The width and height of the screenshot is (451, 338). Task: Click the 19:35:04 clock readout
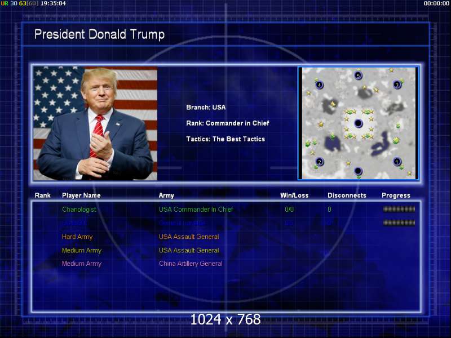(x=53, y=3)
